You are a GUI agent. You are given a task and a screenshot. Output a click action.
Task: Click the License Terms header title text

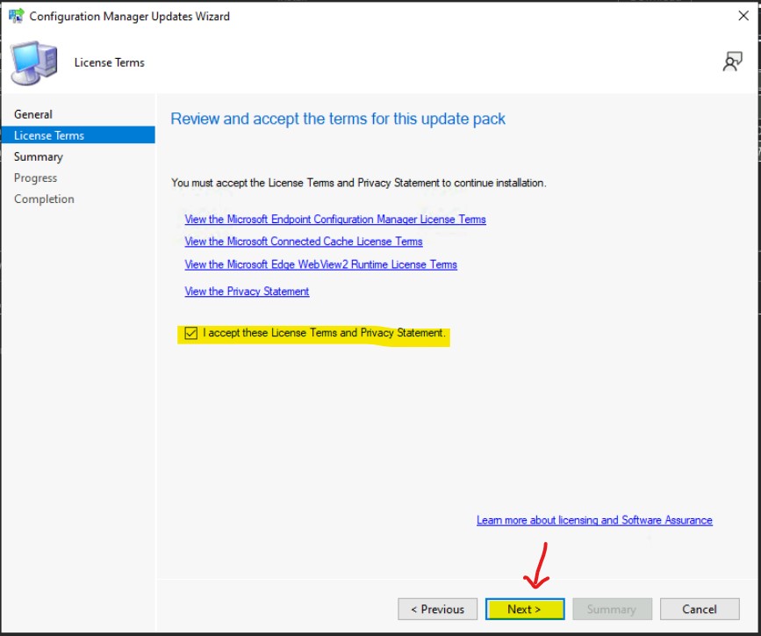(109, 62)
